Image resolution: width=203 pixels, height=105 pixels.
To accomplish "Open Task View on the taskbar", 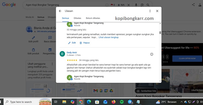I will coord(56,102).
